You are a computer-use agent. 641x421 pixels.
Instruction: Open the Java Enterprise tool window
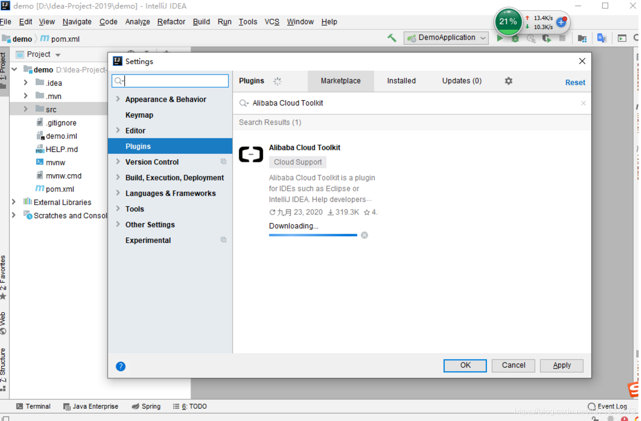coord(91,406)
